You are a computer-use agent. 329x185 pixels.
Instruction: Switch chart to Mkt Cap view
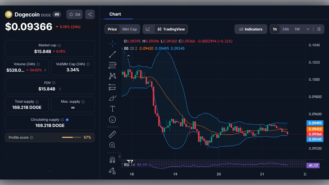pos(130,29)
